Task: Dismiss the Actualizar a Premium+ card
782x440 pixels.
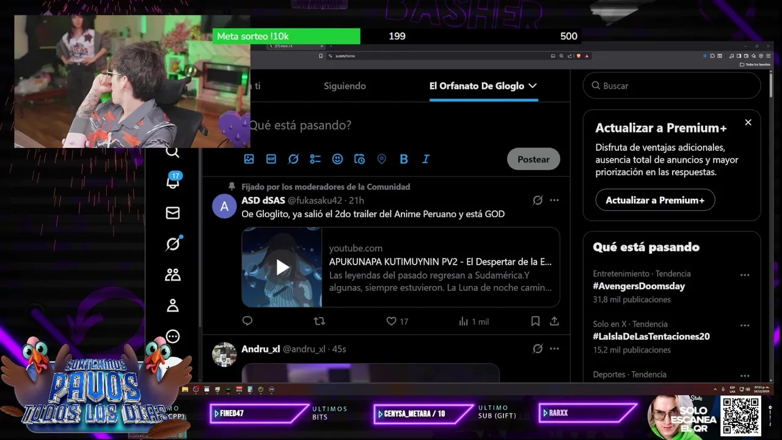Action: click(748, 122)
